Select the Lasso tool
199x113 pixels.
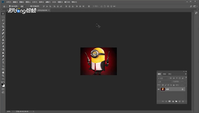coord(3,20)
